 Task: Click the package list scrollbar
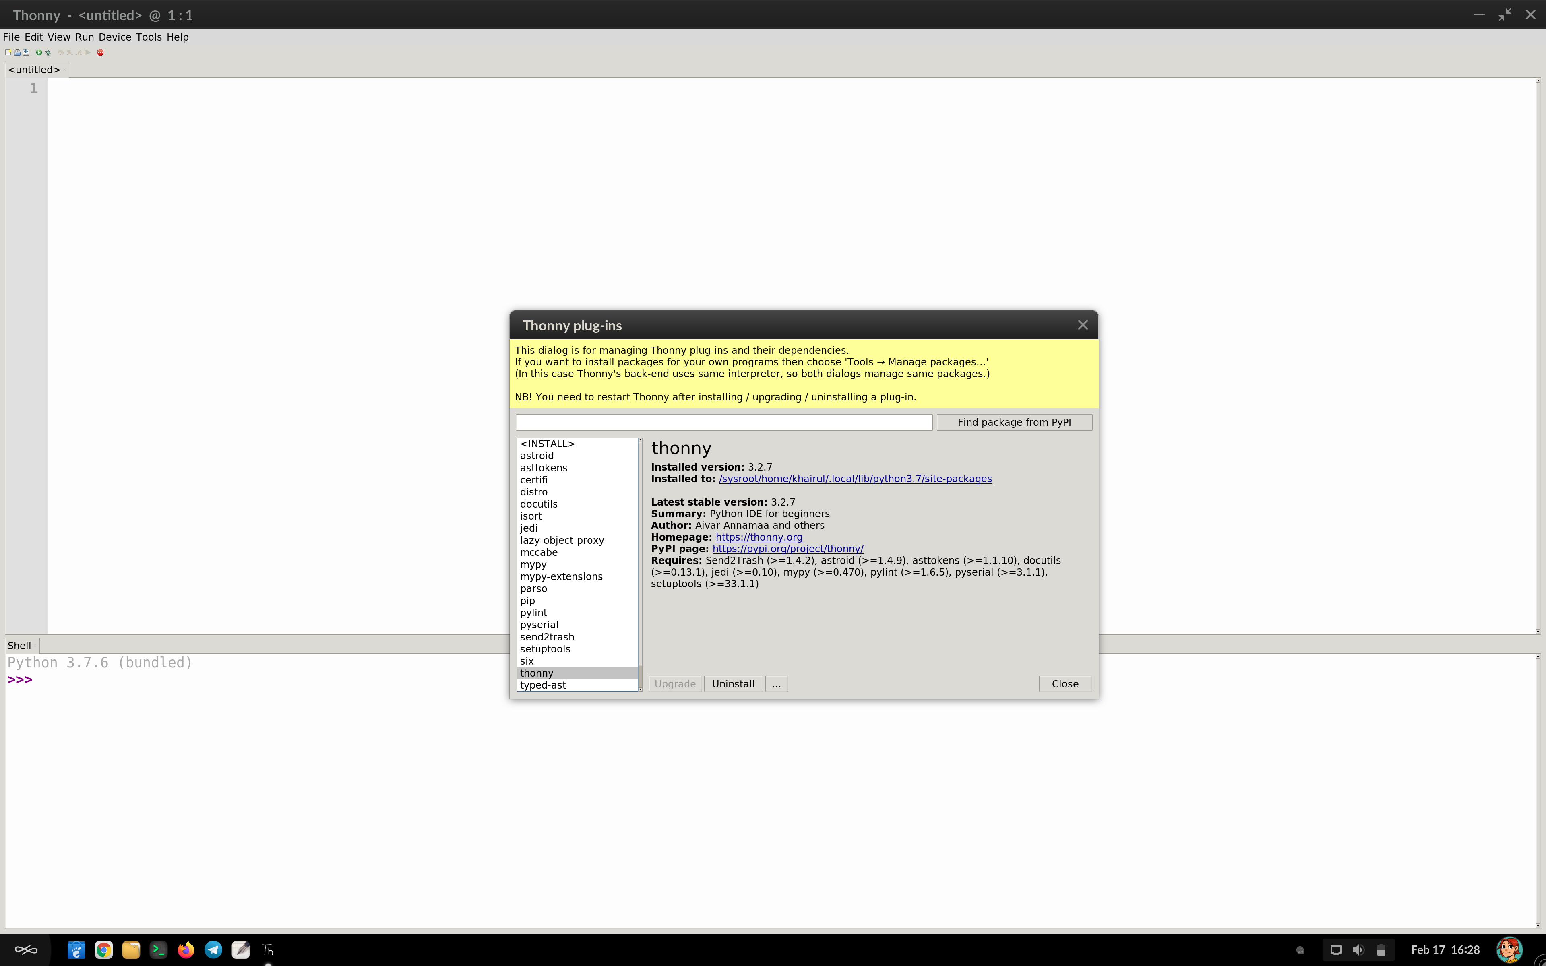click(640, 564)
